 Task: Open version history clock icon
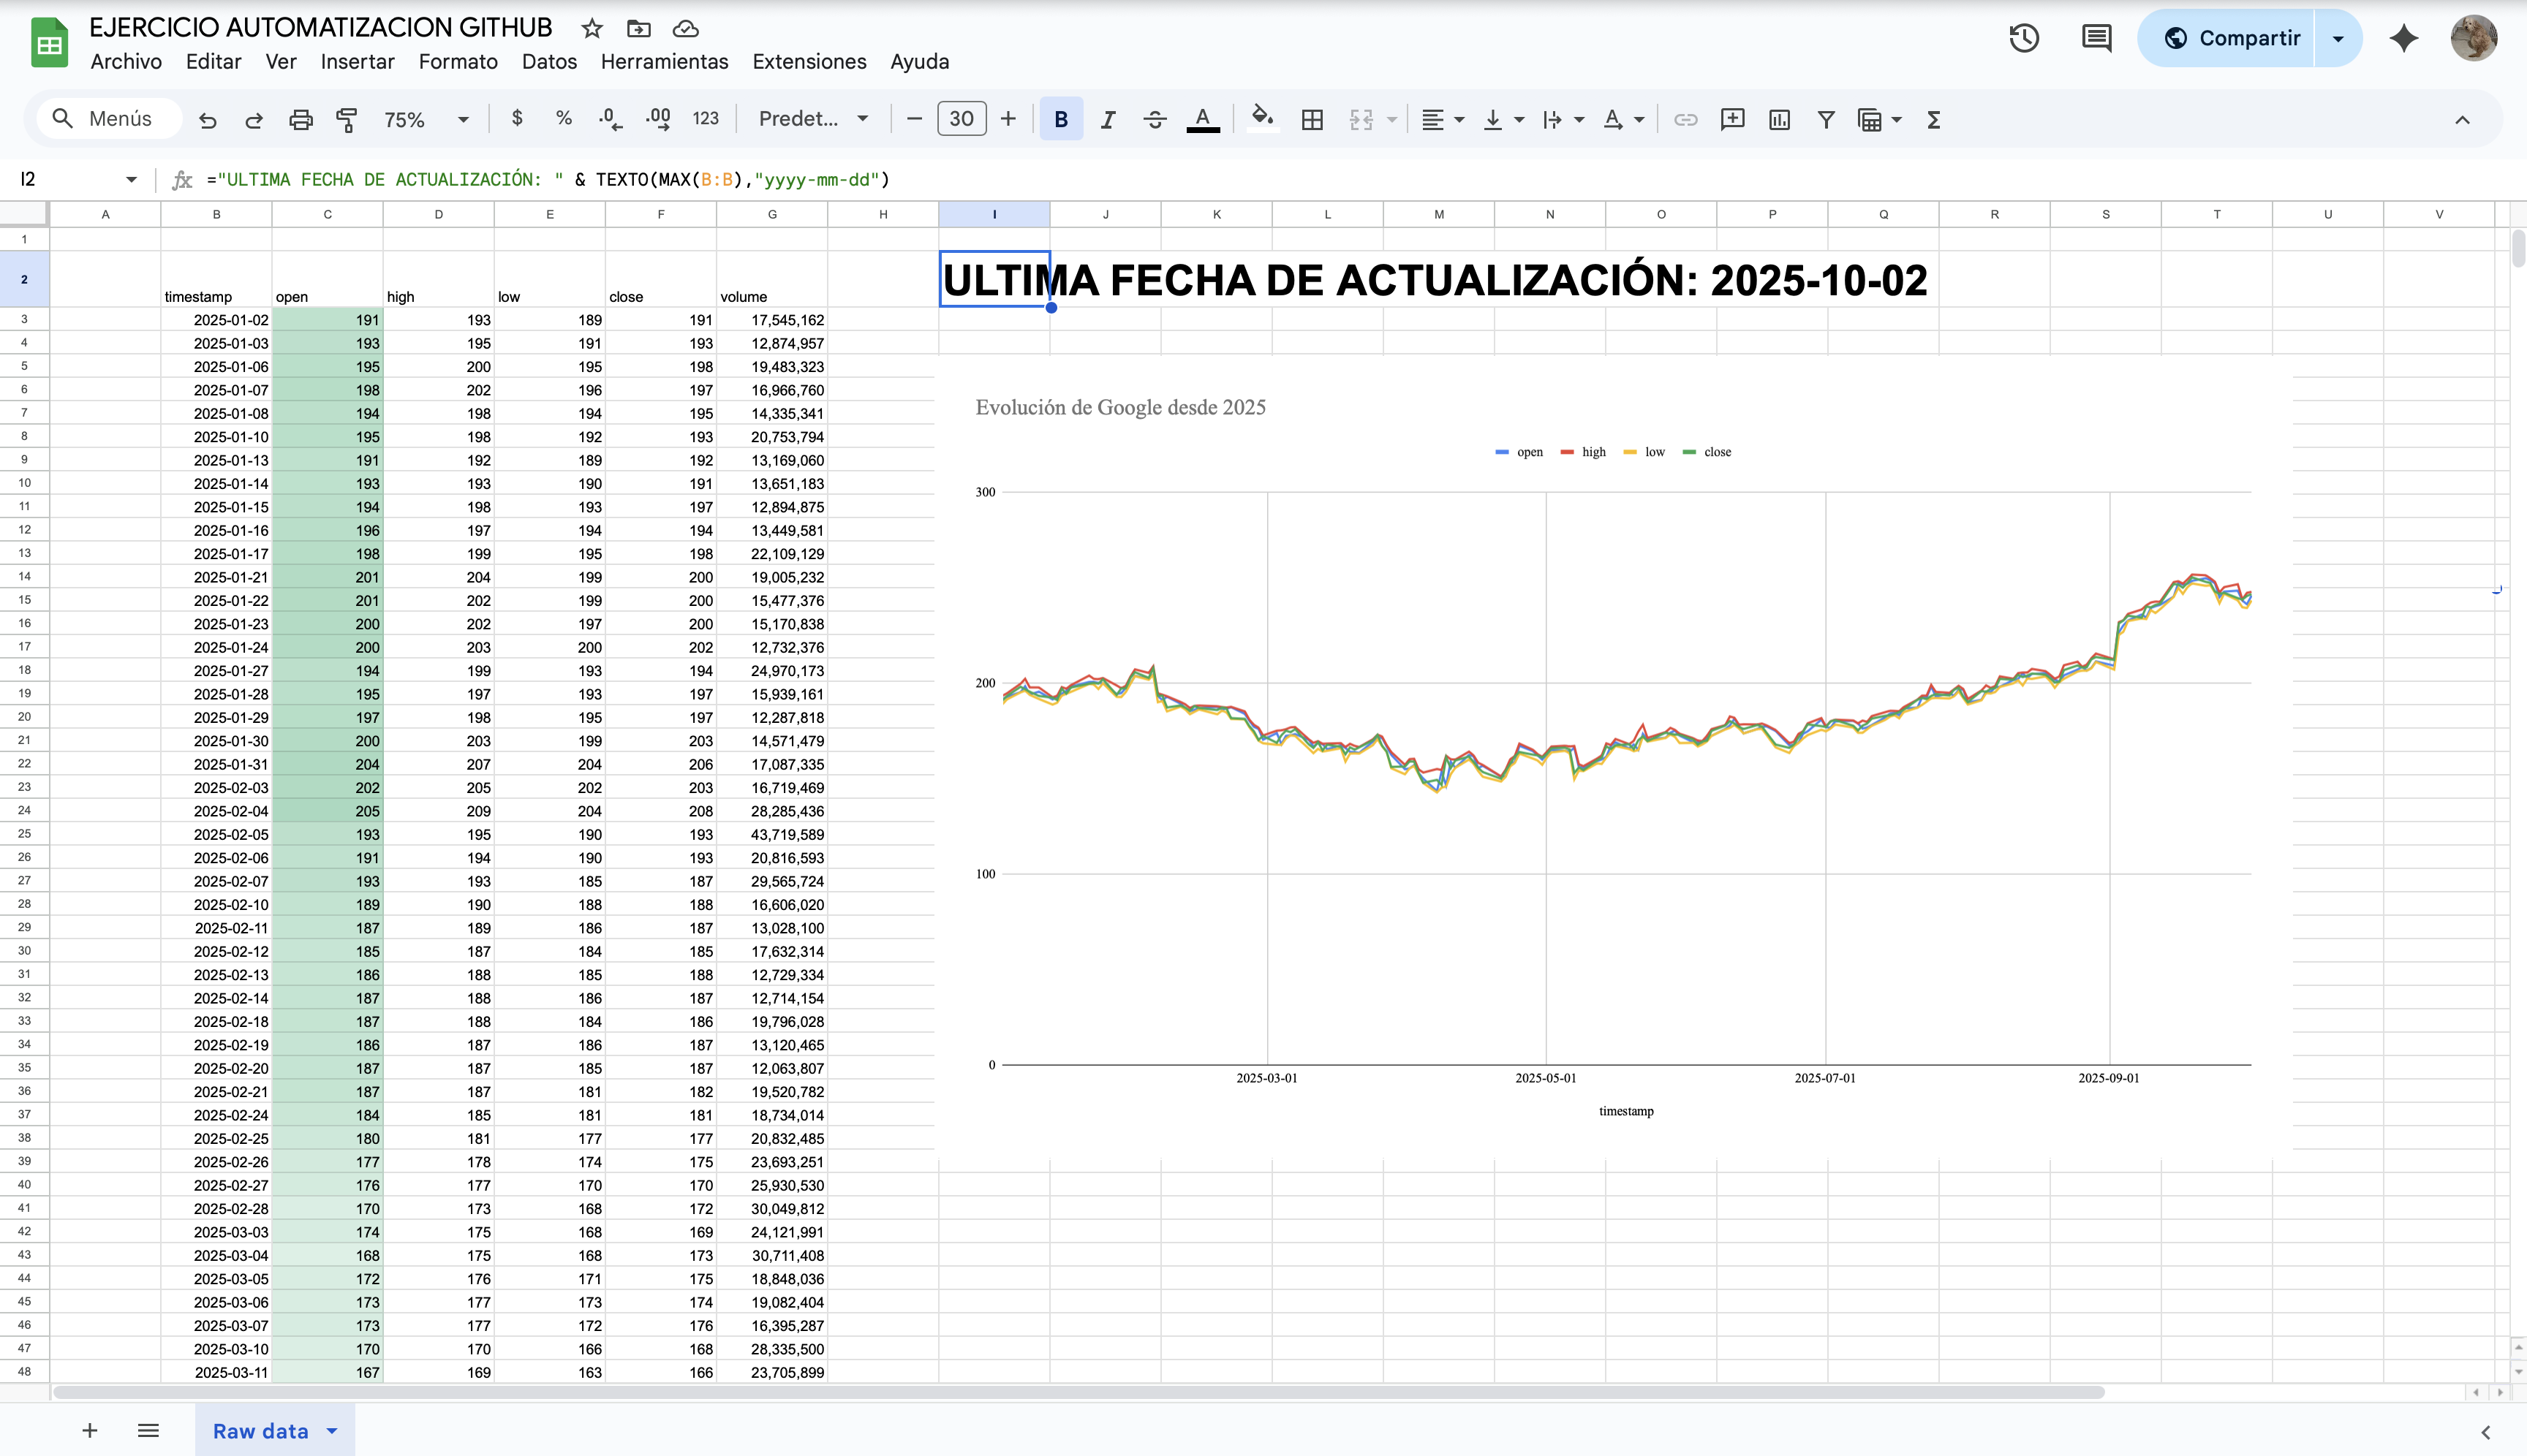2024,38
